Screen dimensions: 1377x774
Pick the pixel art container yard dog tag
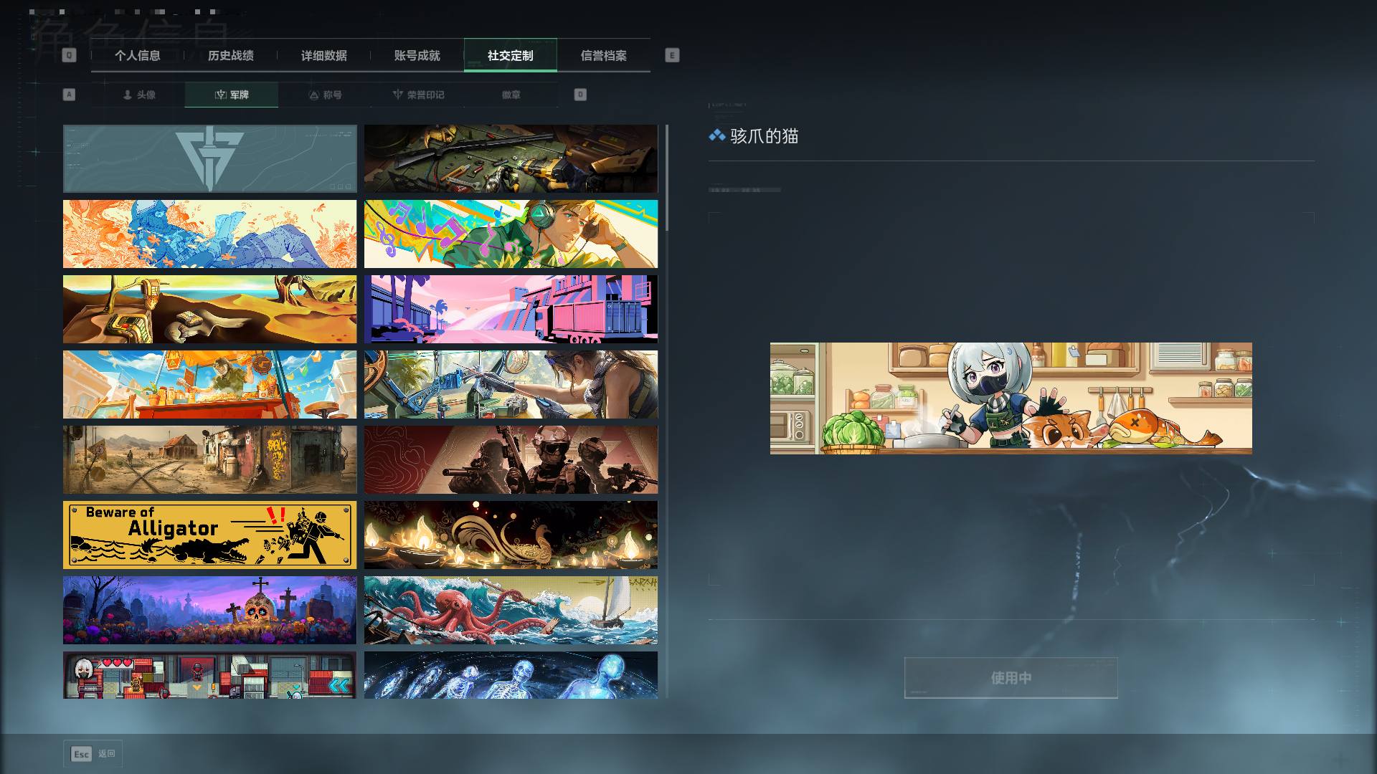[x=209, y=674]
